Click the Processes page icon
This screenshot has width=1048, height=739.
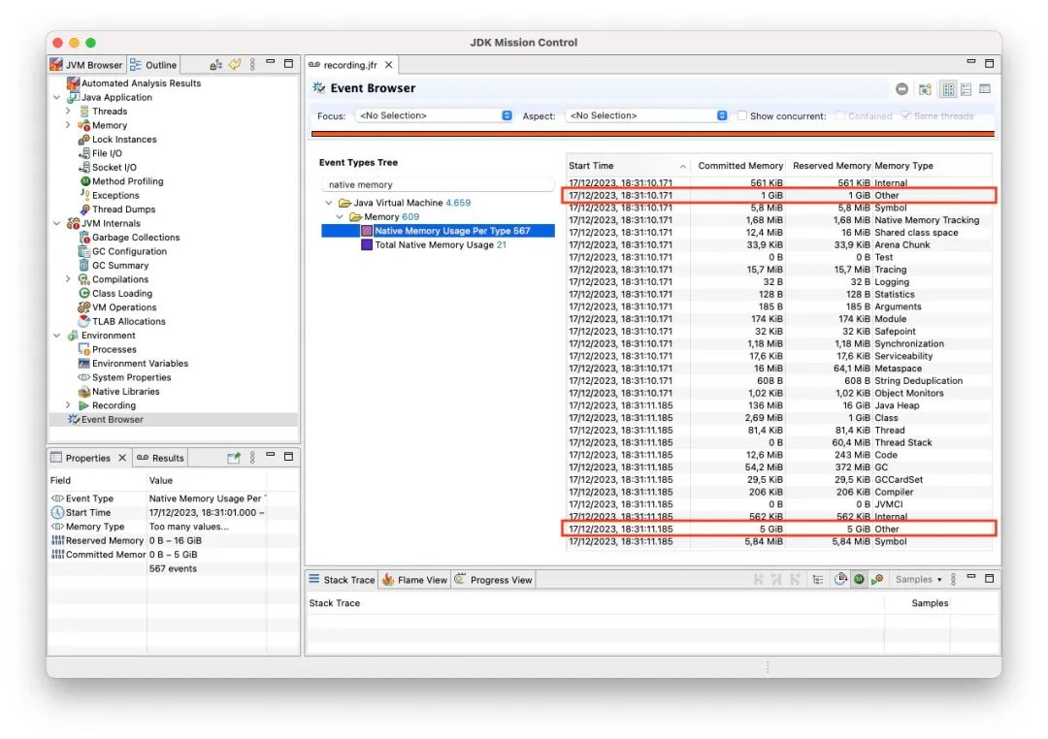[84, 349]
